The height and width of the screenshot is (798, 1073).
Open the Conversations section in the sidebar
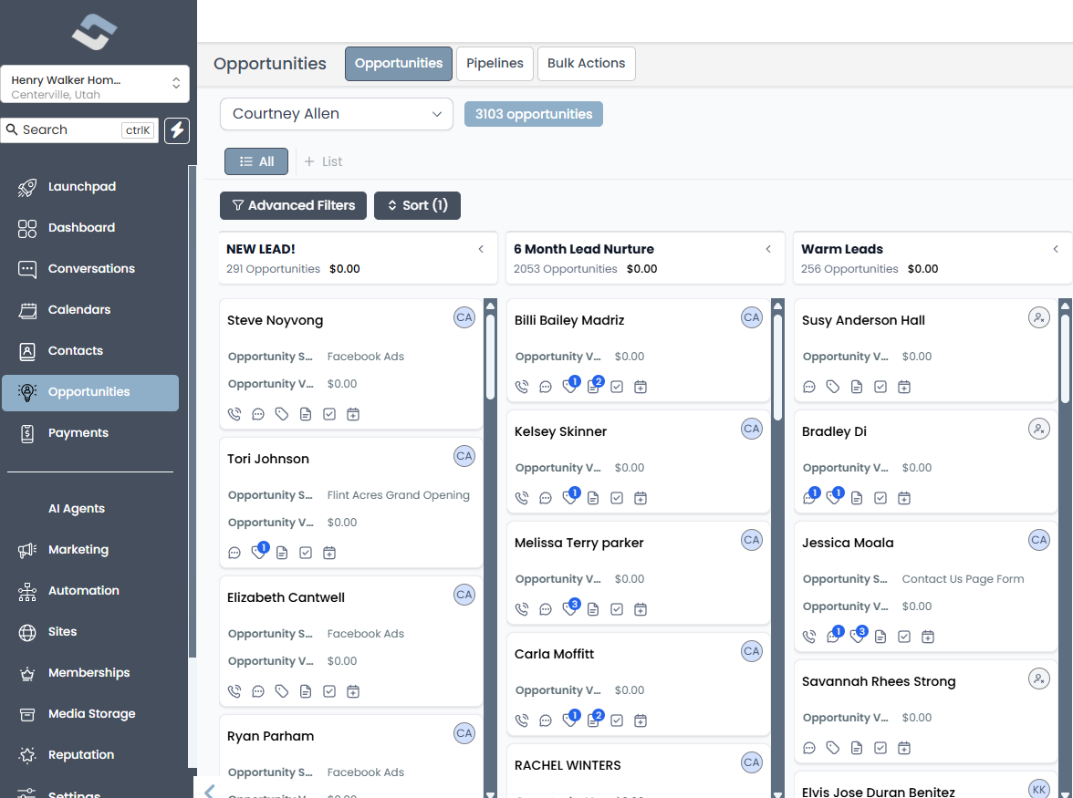(x=91, y=268)
